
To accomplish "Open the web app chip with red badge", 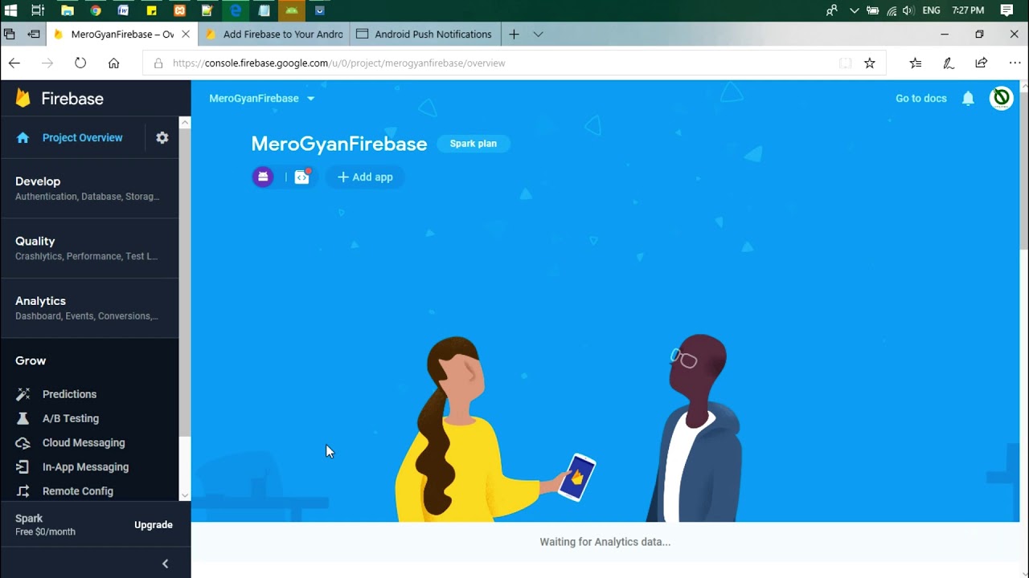I will pos(302,177).
